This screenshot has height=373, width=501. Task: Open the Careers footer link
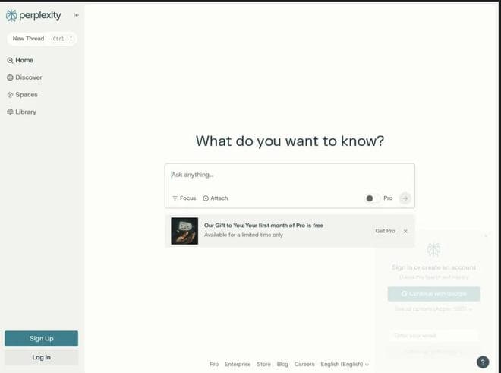[304, 365]
